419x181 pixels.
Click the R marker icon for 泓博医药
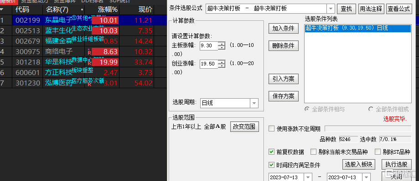(89, 84)
